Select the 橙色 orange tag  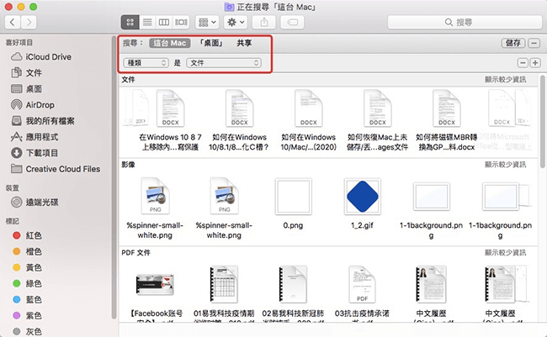tap(27, 251)
